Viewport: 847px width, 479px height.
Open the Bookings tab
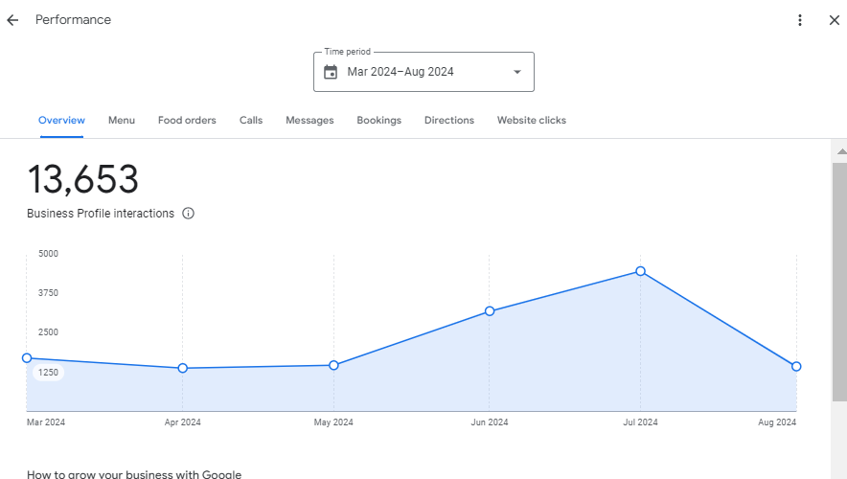point(378,121)
